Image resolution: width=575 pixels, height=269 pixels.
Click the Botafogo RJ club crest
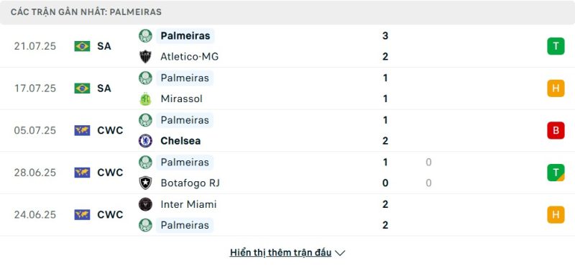tap(145, 183)
